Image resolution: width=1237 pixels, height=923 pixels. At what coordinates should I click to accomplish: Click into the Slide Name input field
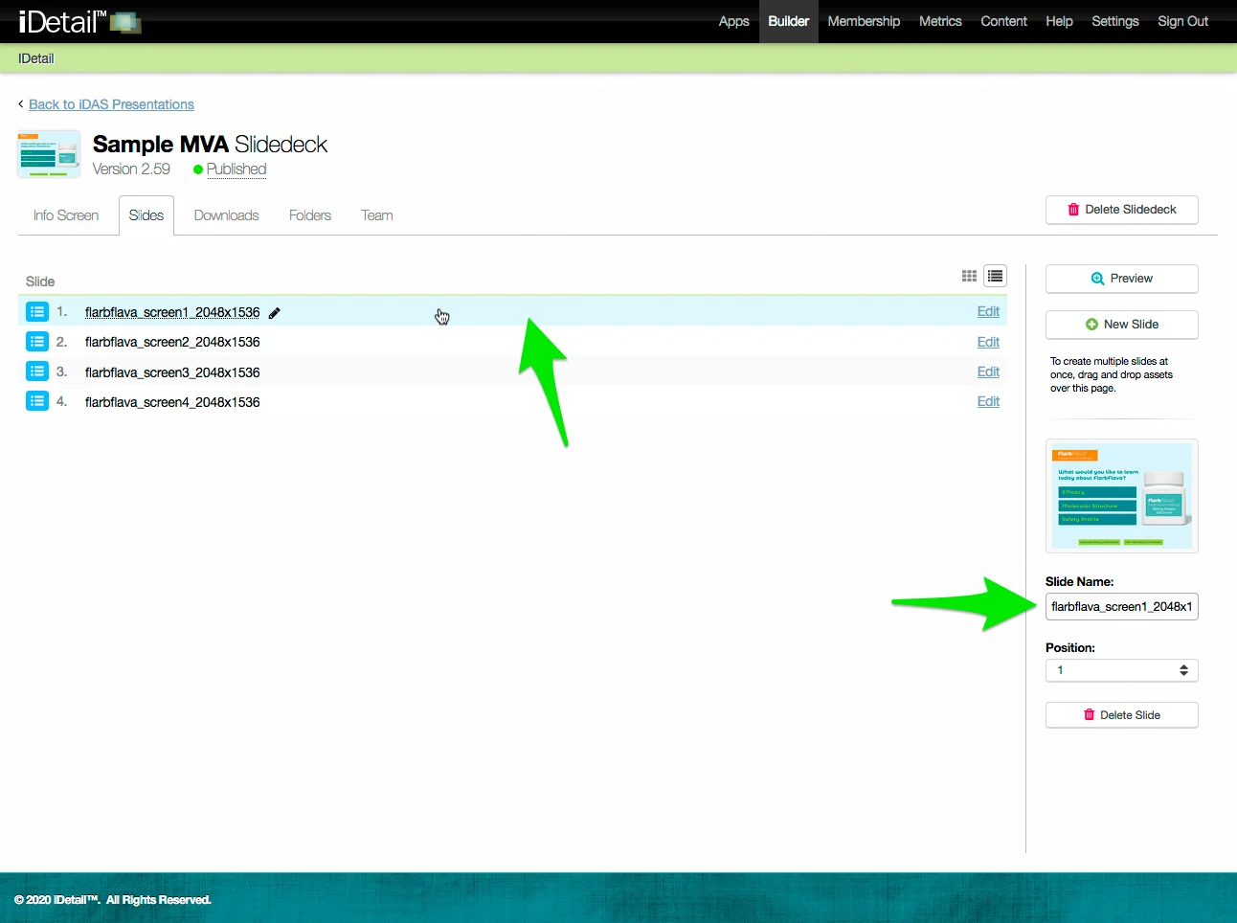tap(1122, 607)
